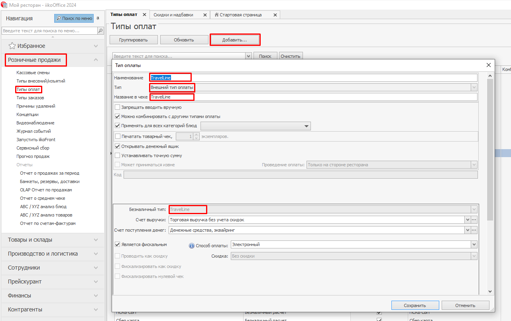The image size is (511, 321).
Task: Click the info icon near Способ оплаты
Action: pos(191,246)
